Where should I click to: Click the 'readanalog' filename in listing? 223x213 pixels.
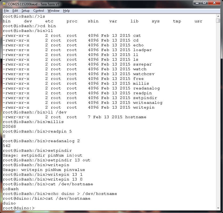pyautogui.click(x=146, y=88)
